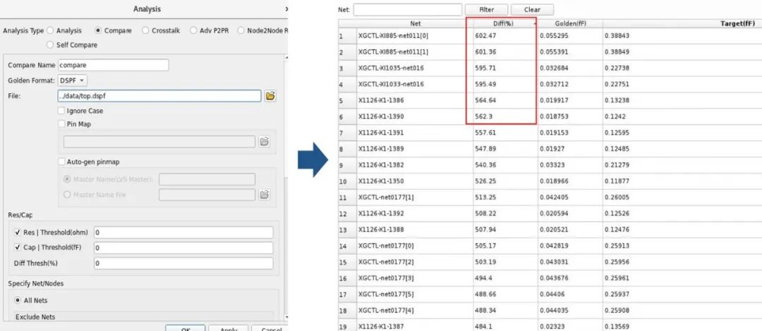Click Target value 0.38843
Viewport: 762px width, 331px height.
pos(617,35)
